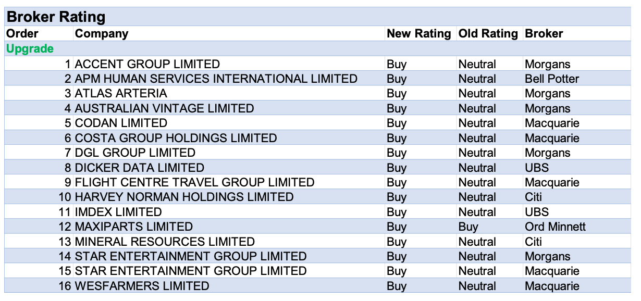The height and width of the screenshot is (301, 641).
Task: Select the MINERAL RESOURCES LIMITED cell
Action: click(x=165, y=242)
